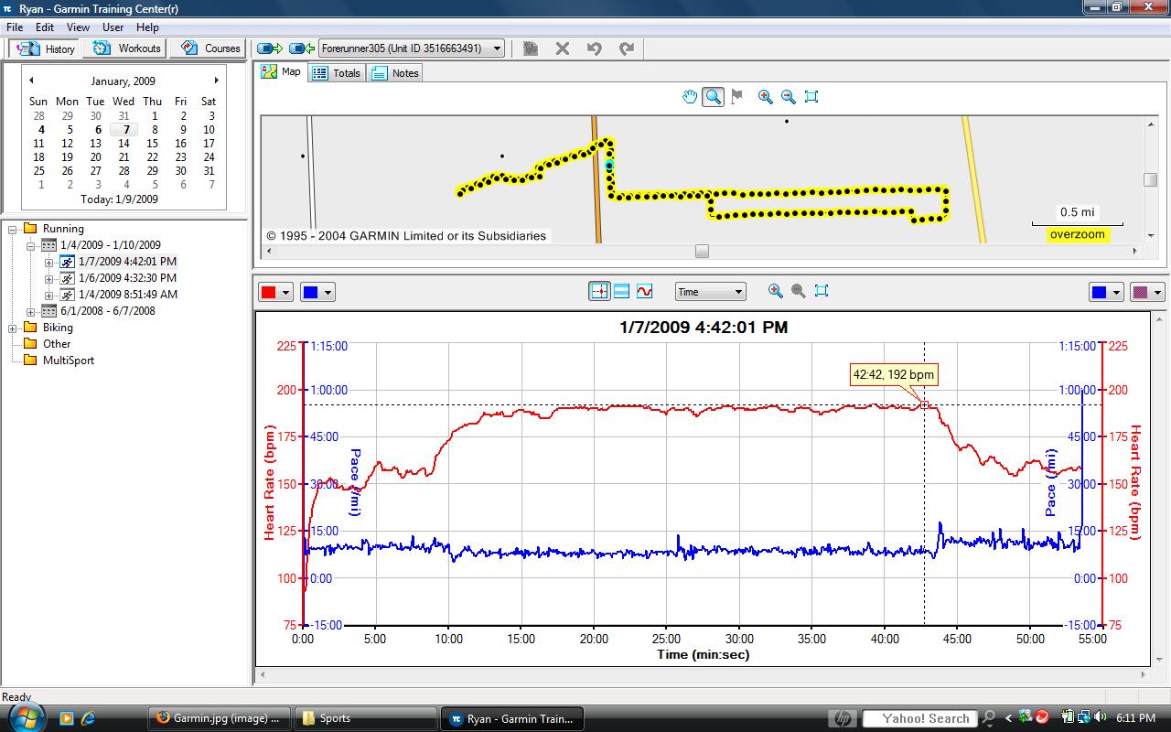Select the map magnifier zoom tool
The image size is (1171, 732).
[714, 97]
